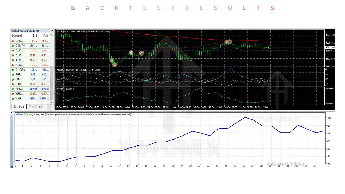Switch to the Tick Chart tab
Screen dimensions: 345x194
(x=35, y=106)
